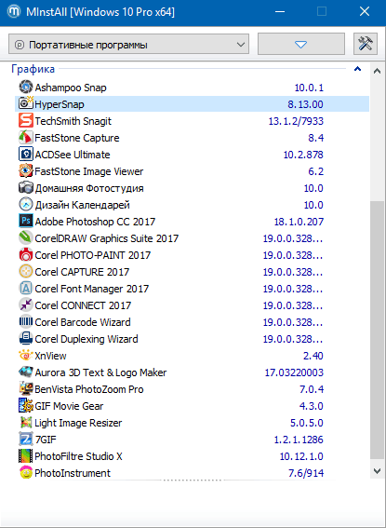Image resolution: width=386 pixels, height=528 pixels.
Task: Click the Графика group header
Action: (33, 69)
